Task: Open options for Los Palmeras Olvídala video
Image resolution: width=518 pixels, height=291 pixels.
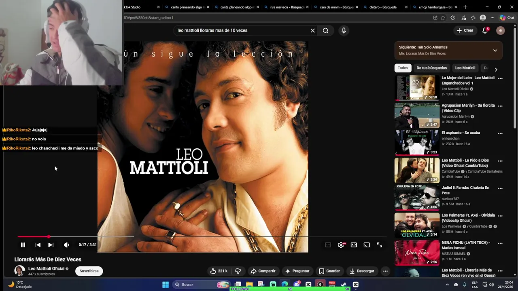Action: [500, 216]
